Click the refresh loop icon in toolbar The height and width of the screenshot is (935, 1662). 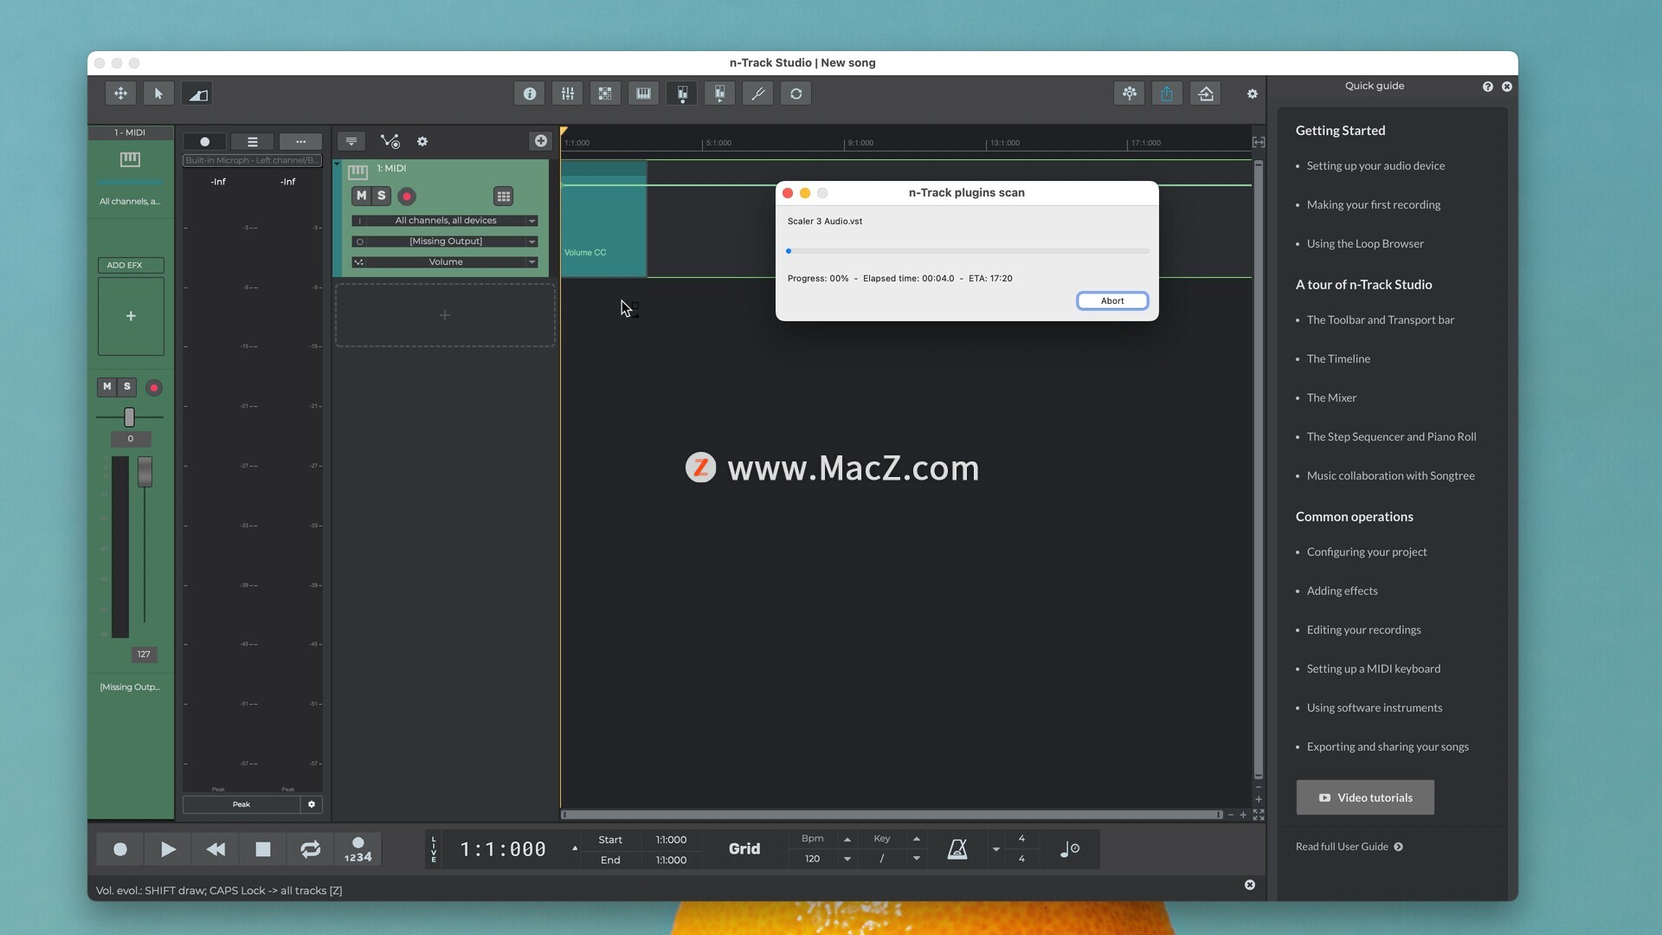796,93
